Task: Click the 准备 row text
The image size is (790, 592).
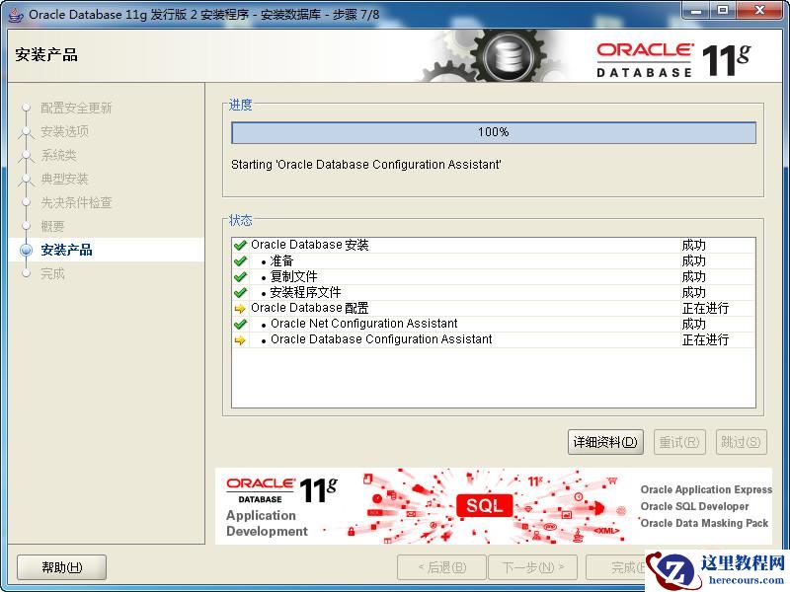Action: coord(281,261)
